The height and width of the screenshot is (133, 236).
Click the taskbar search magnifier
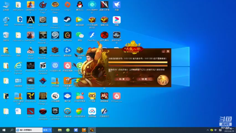(12, 130)
